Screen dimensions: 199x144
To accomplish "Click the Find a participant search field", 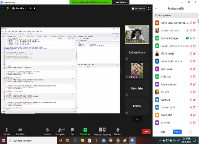I will point(176,15).
